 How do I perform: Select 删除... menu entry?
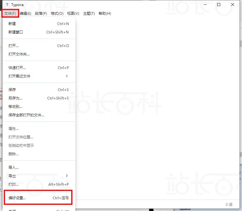click(39, 154)
